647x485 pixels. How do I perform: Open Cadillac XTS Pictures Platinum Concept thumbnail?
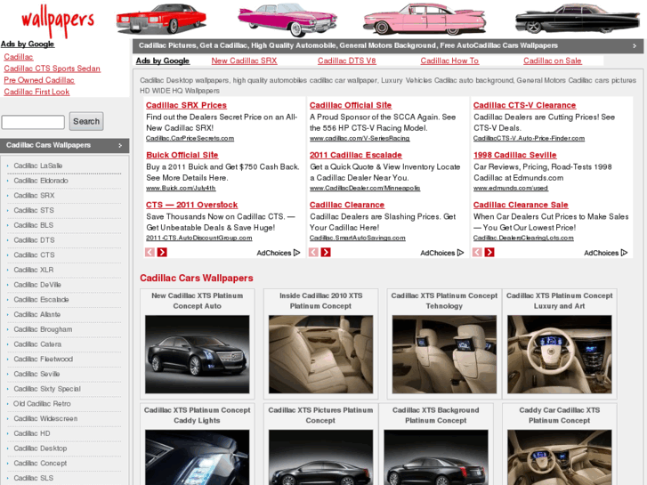click(x=320, y=457)
